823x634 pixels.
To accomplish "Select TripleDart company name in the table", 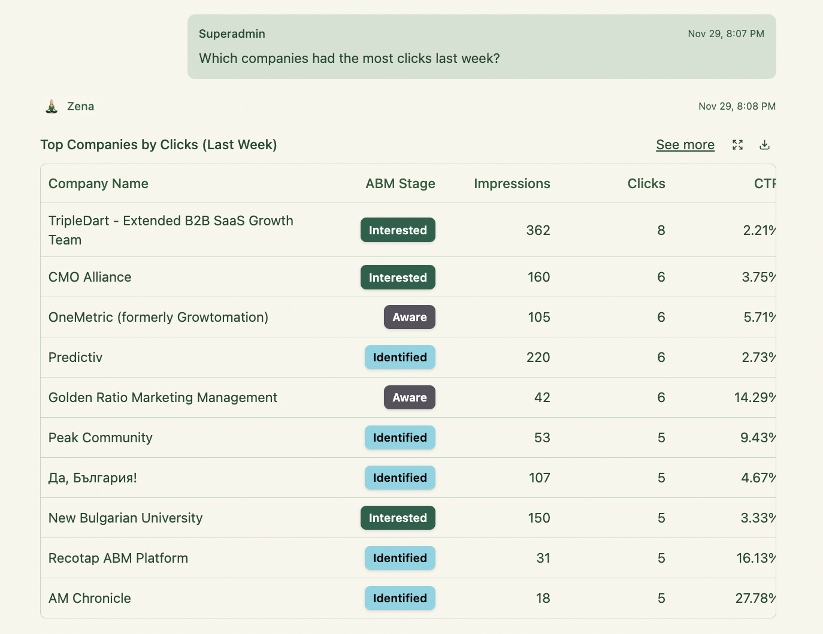I will 171,230.
